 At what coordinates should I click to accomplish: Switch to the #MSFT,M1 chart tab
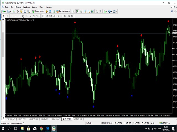tap(78, 119)
